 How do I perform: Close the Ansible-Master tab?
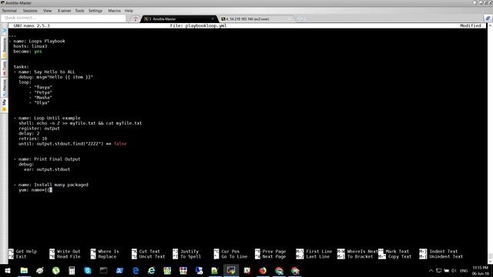(213, 18)
